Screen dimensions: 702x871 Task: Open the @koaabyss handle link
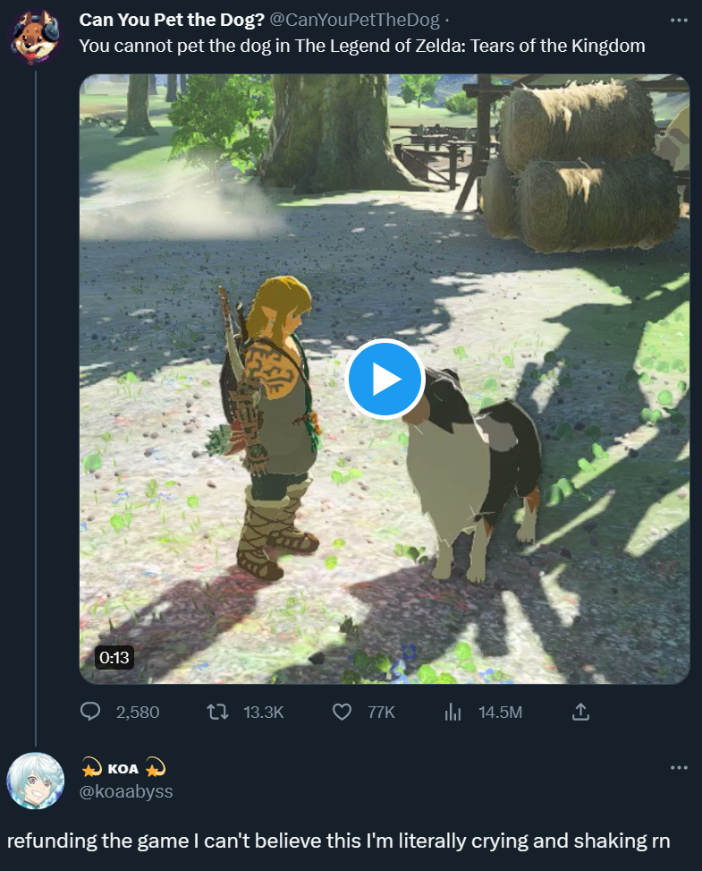click(x=126, y=791)
